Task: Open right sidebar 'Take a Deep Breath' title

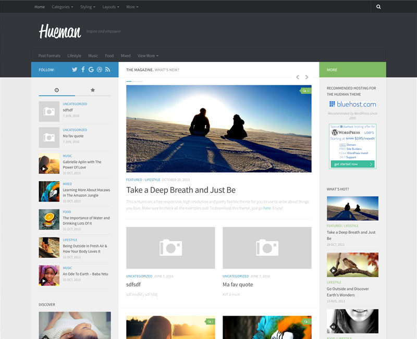Action: (351, 235)
